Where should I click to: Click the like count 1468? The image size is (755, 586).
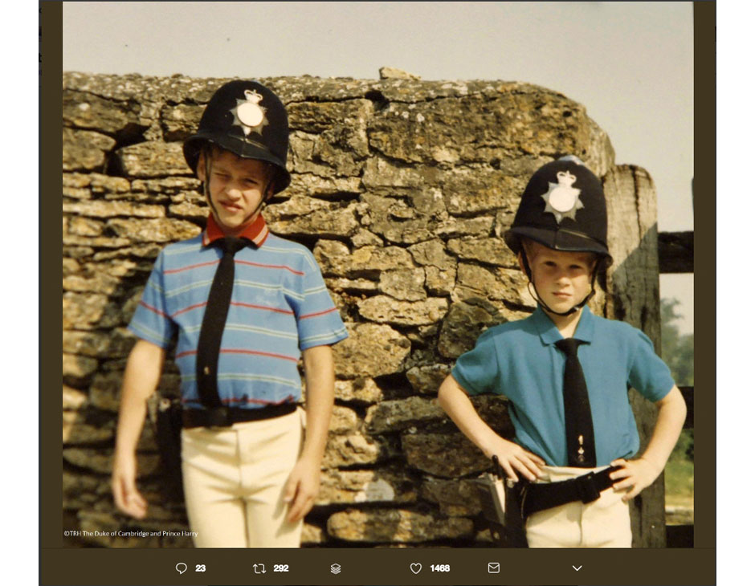tap(439, 568)
